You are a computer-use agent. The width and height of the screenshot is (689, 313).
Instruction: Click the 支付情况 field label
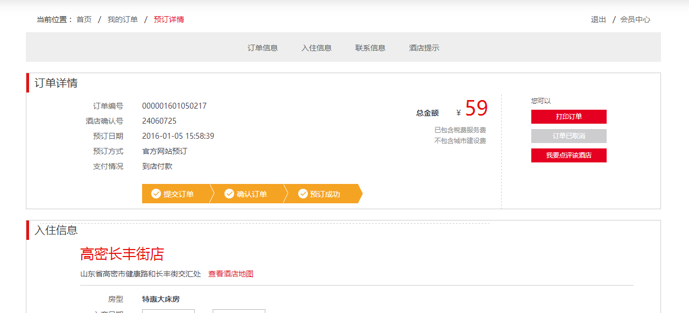click(108, 166)
